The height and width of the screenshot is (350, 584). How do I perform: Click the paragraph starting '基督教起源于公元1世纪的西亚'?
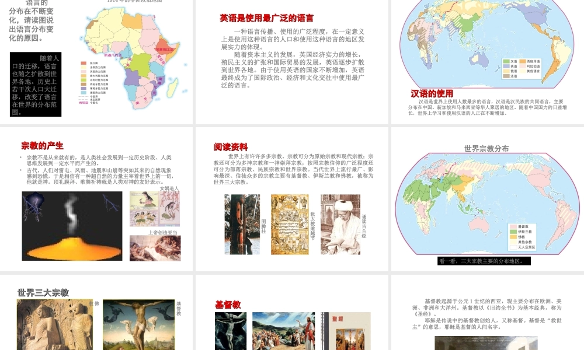click(x=487, y=307)
